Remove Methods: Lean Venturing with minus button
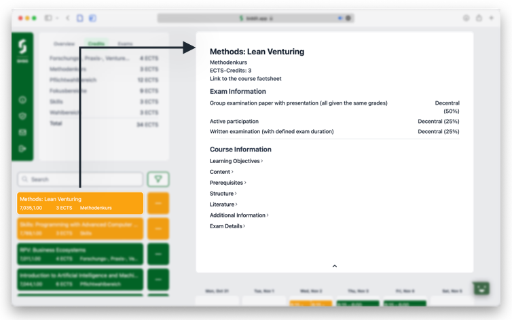Screen dimensions: 512x320 tap(158, 203)
